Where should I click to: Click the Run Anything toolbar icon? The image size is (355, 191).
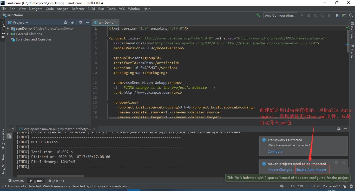344,15
